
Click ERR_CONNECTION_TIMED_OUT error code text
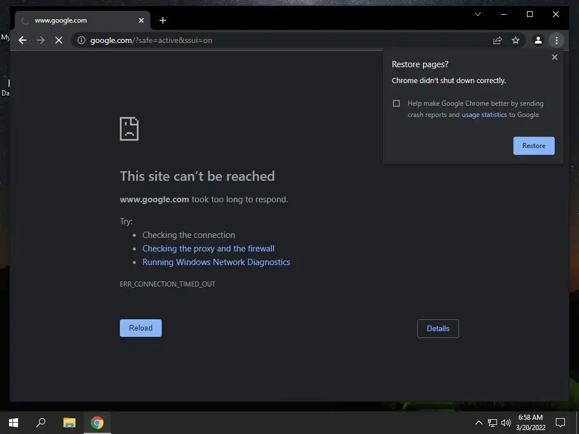click(x=167, y=284)
